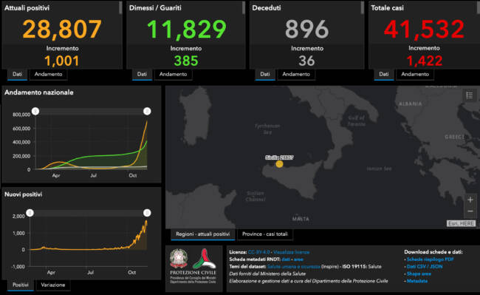480x295 pixels.
Task: Click the 1,001 increment value
Action: 62,61
